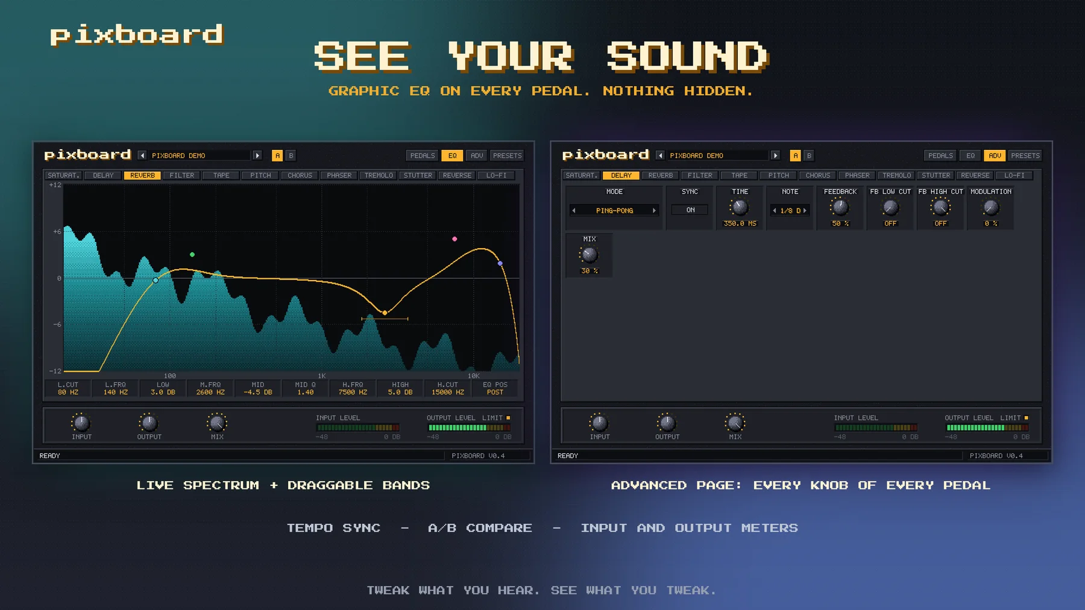Click the MID Q 1.40 value cell

[306, 388]
